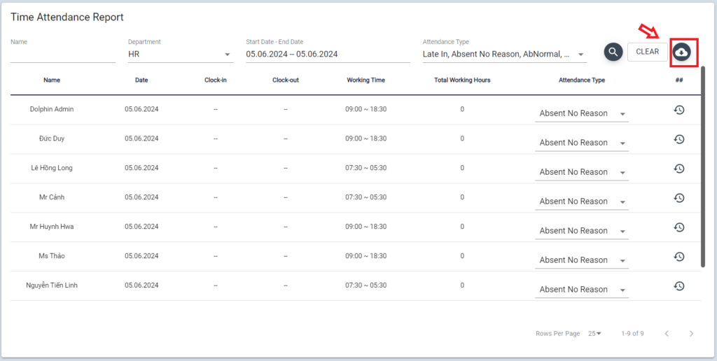The width and height of the screenshot is (717, 361).
Task: Open Rows Per Page 25 selector
Action: pos(595,334)
